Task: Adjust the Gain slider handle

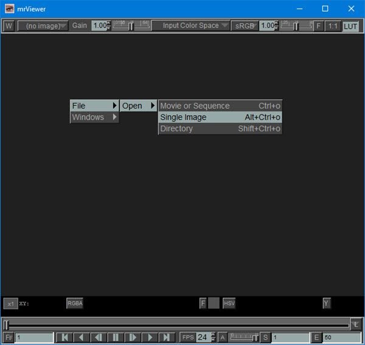Action: point(131,26)
